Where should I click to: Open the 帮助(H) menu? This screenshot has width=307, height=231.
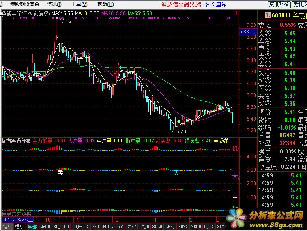click(x=105, y=4)
